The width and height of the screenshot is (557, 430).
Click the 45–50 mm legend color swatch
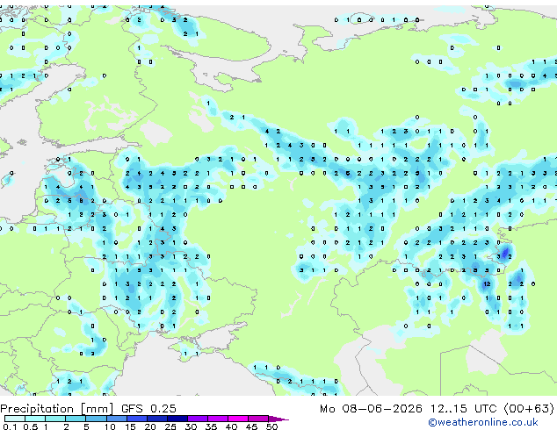coord(258,419)
